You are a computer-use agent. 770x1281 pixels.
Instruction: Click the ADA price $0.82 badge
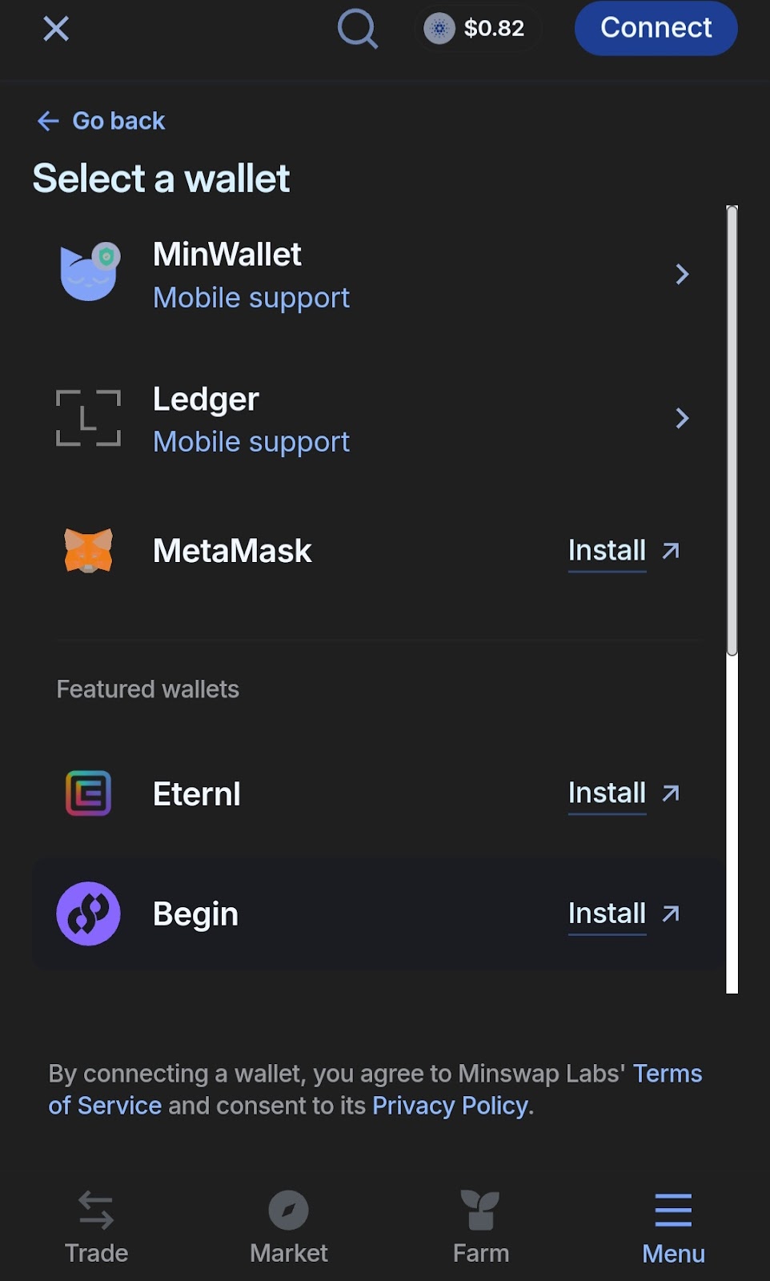pos(478,29)
